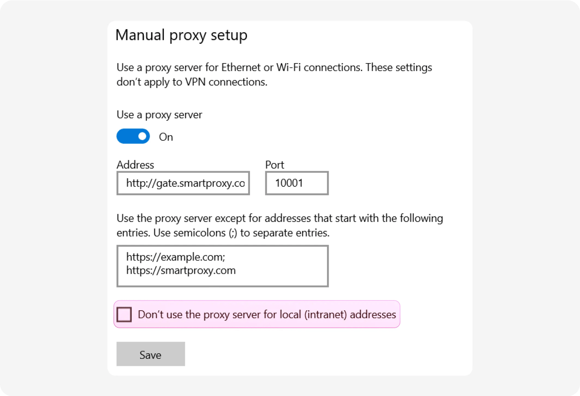This screenshot has width=580, height=396.
Task: Turn off the Use a proxy server switch
Action: [133, 136]
